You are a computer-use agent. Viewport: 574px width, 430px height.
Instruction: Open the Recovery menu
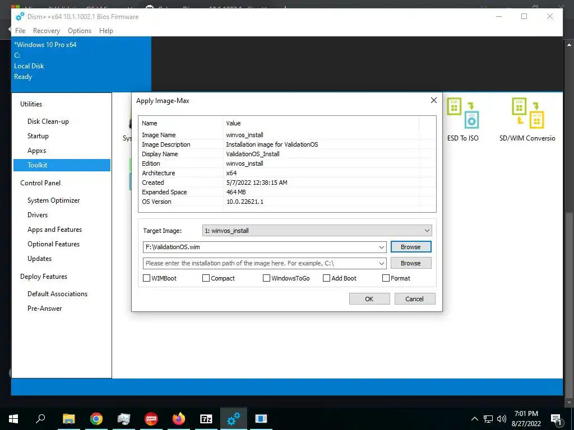click(47, 31)
